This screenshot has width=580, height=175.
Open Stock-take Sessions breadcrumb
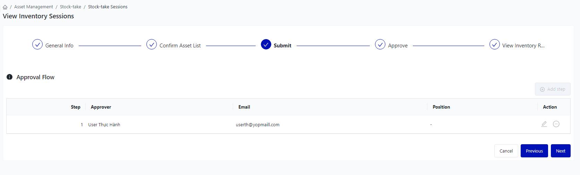point(108,7)
